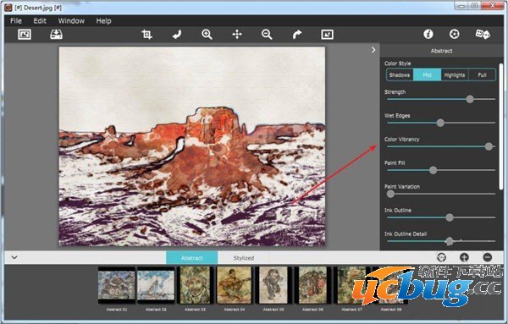Open the Window menu
Viewport: 508px width, 324px height.
tap(71, 21)
